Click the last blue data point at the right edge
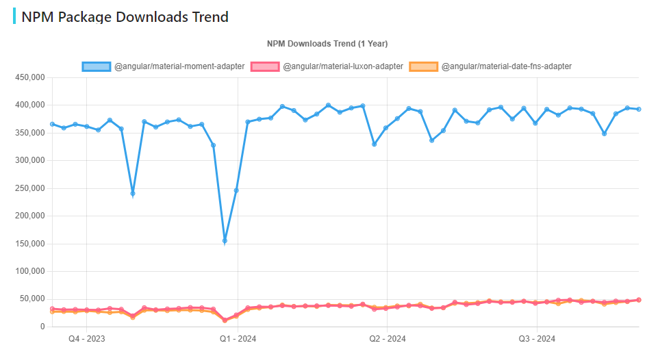The image size is (658, 356). tap(639, 109)
